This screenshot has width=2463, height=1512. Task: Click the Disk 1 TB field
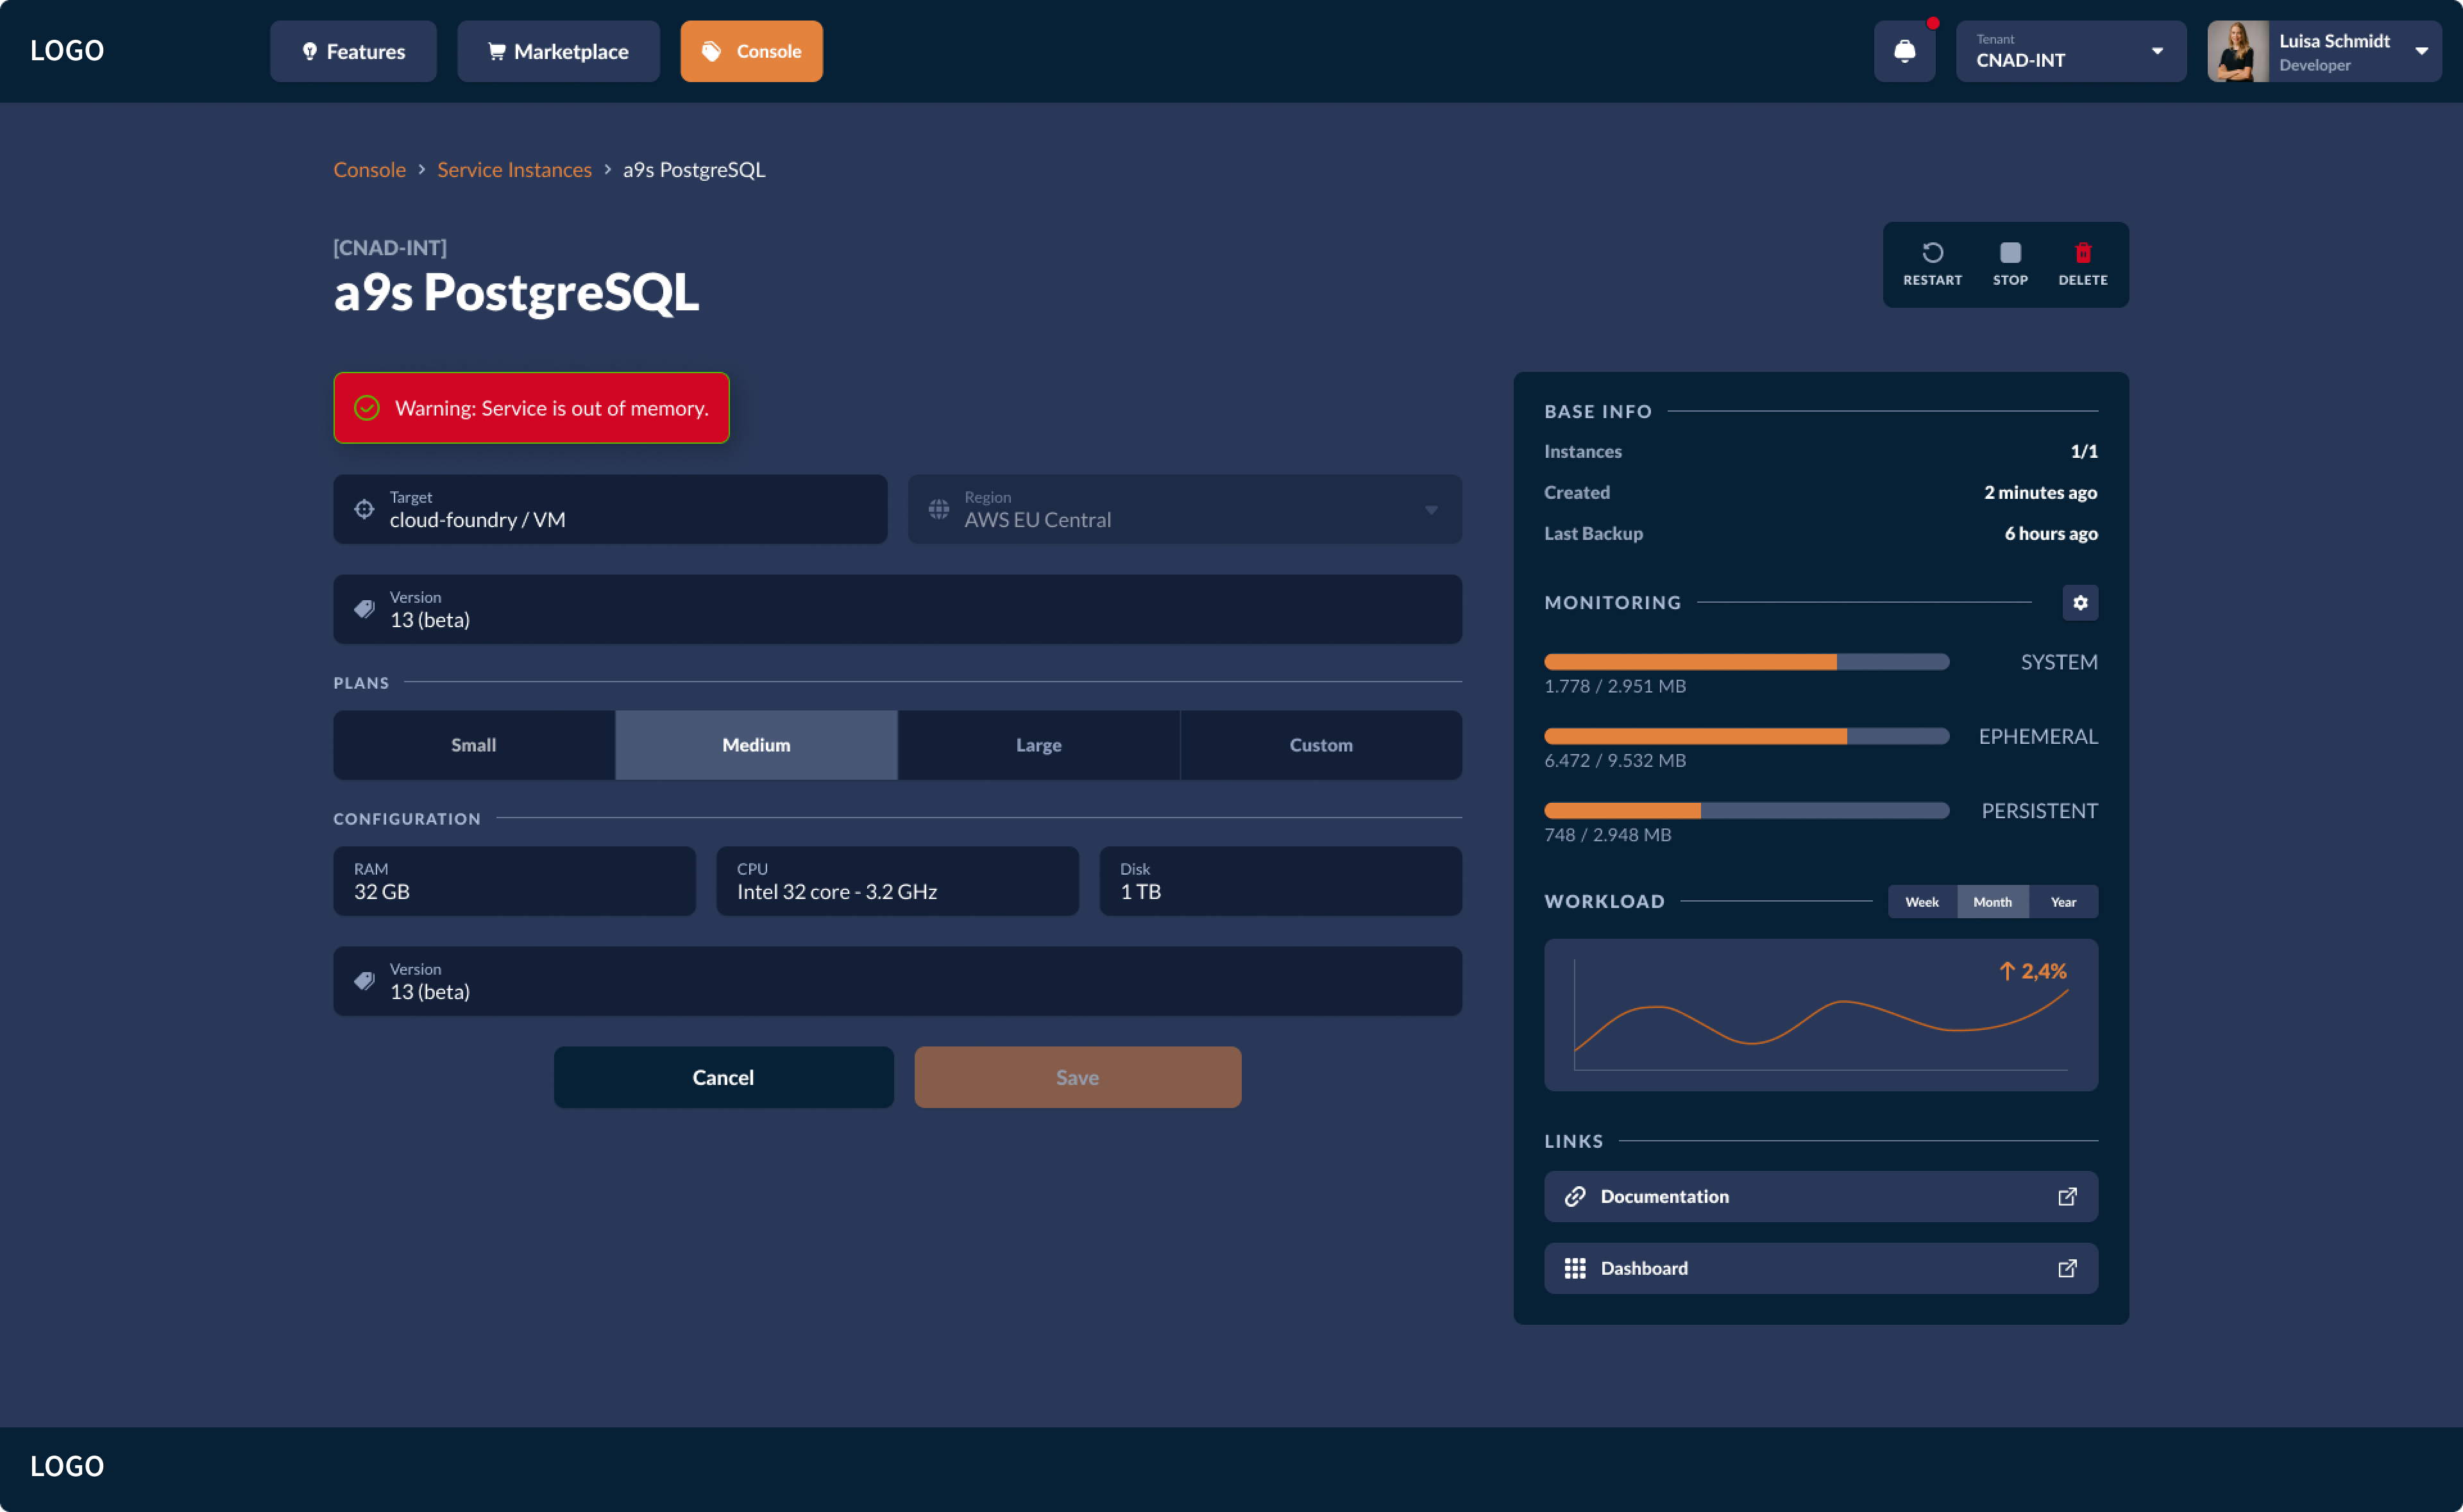[1280, 881]
